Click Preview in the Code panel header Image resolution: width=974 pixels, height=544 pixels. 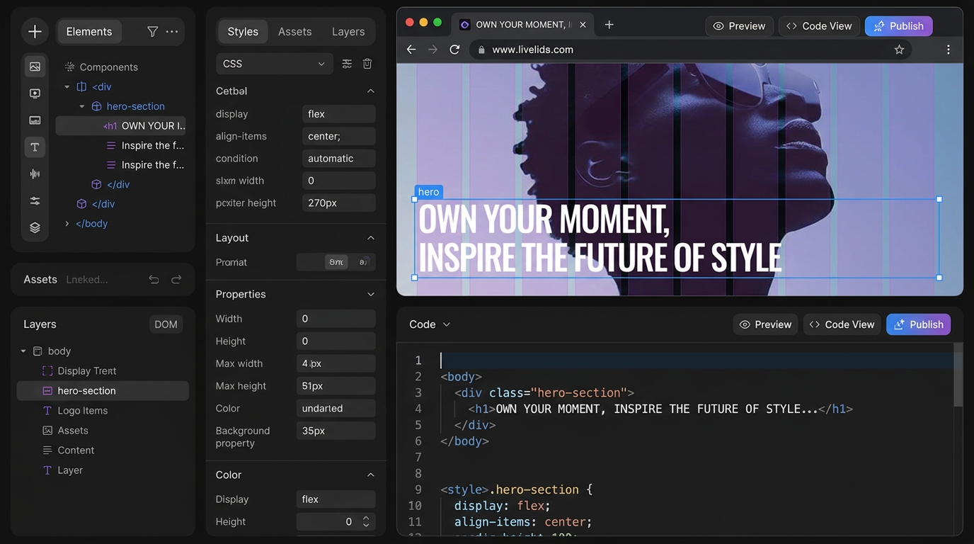pyautogui.click(x=765, y=324)
